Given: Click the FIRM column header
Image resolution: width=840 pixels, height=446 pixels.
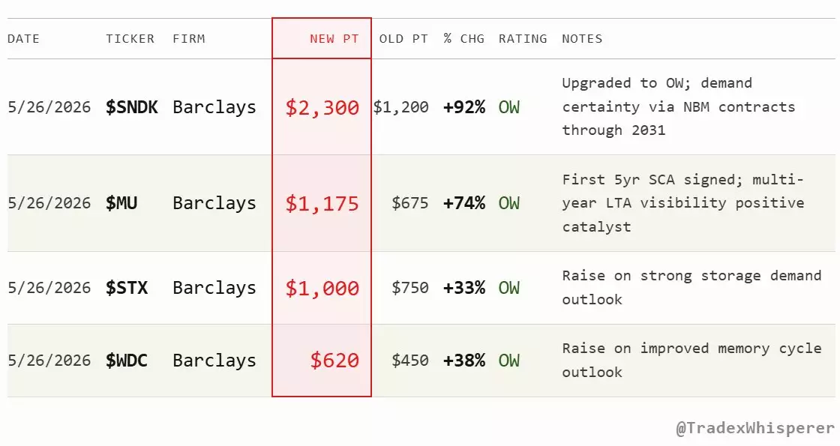Looking at the screenshot, I should pos(188,38).
